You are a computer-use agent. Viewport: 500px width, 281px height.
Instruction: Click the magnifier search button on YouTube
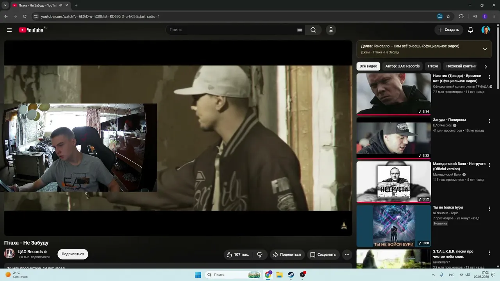[313, 30]
